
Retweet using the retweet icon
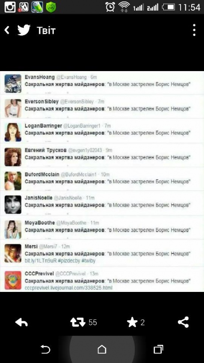[78, 322]
